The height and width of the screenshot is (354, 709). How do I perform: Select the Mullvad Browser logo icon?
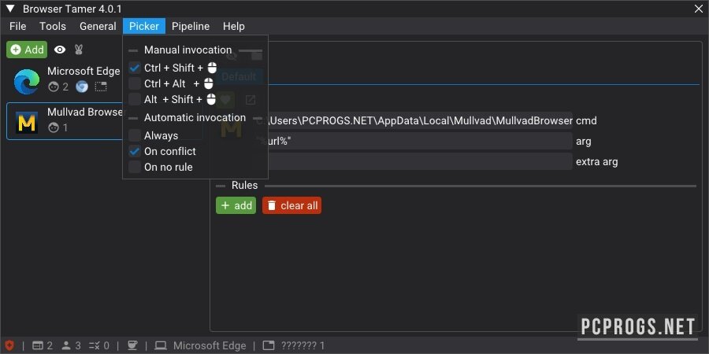26,123
